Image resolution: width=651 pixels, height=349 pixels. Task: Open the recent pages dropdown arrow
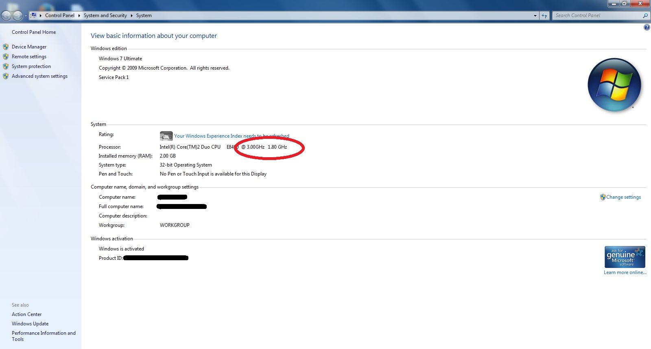click(x=26, y=16)
